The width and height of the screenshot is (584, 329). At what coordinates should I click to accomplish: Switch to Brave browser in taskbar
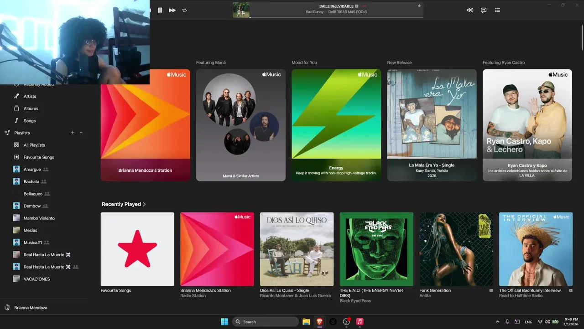pyautogui.click(x=319, y=322)
